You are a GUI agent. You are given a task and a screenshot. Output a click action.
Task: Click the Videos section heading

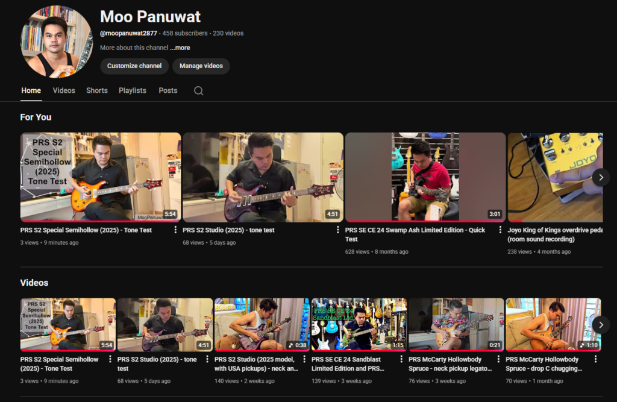coord(34,283)
